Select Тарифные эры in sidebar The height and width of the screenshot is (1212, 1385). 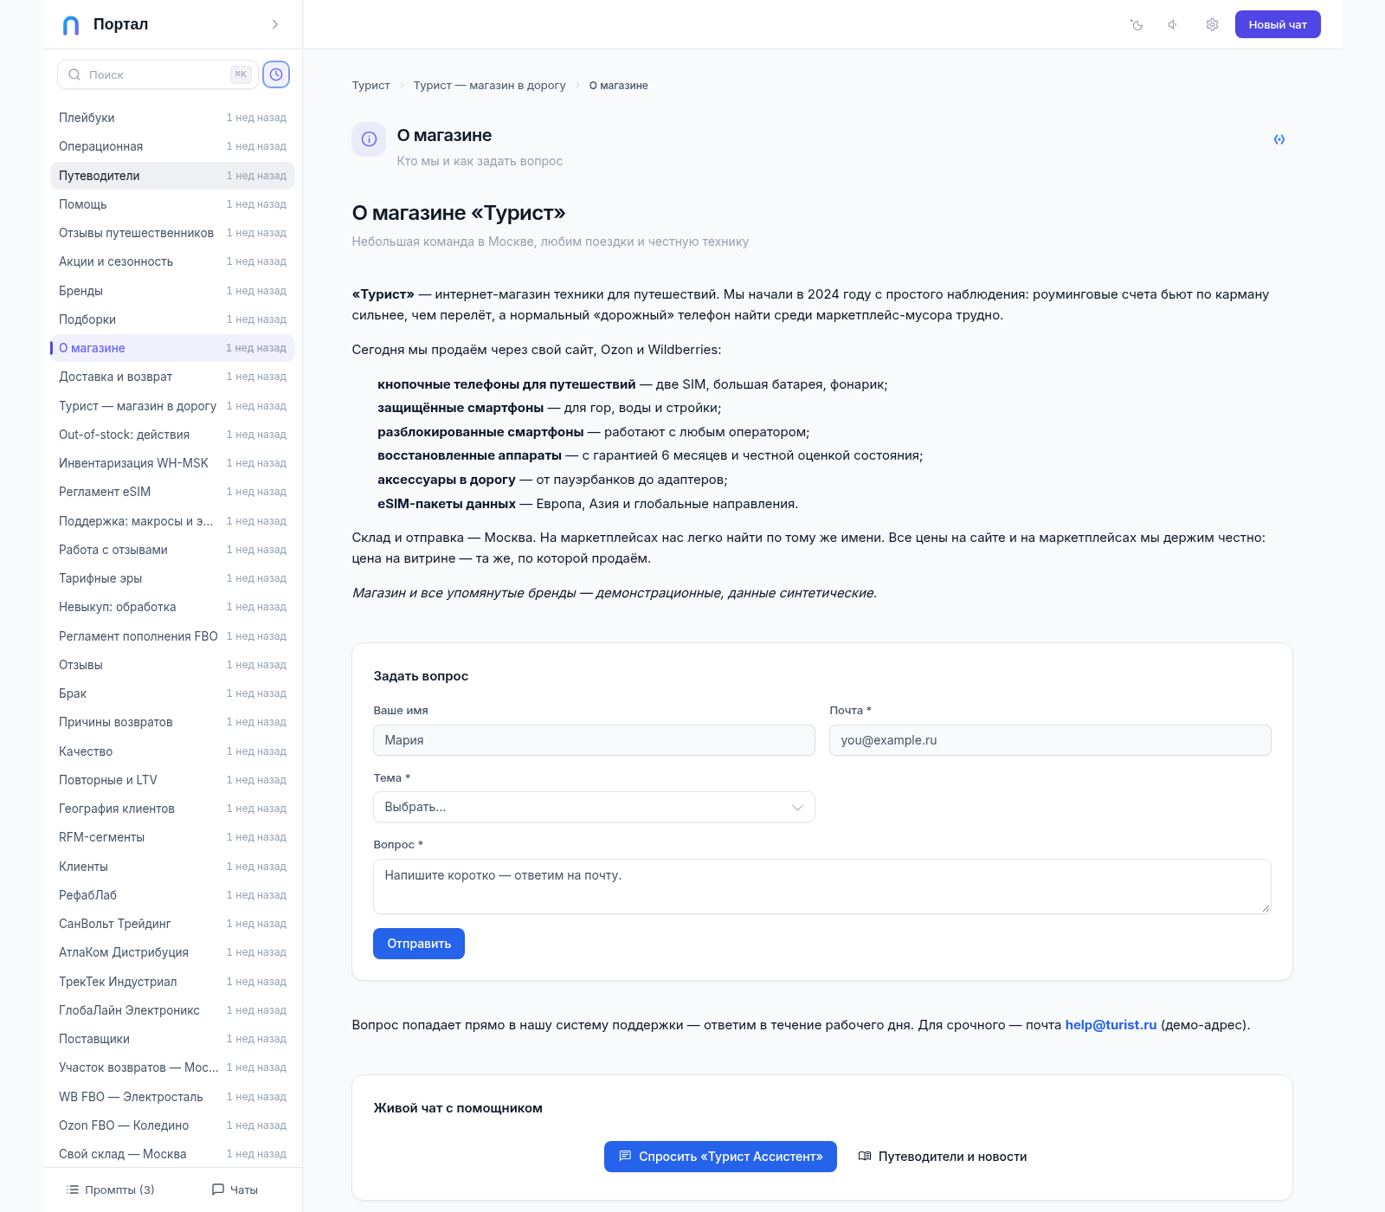(173, 578)
